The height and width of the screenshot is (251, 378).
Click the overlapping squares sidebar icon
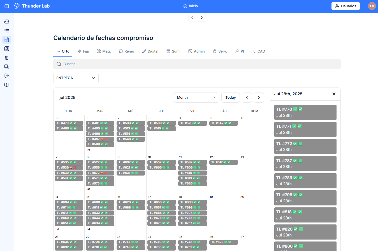coord(7,67)
